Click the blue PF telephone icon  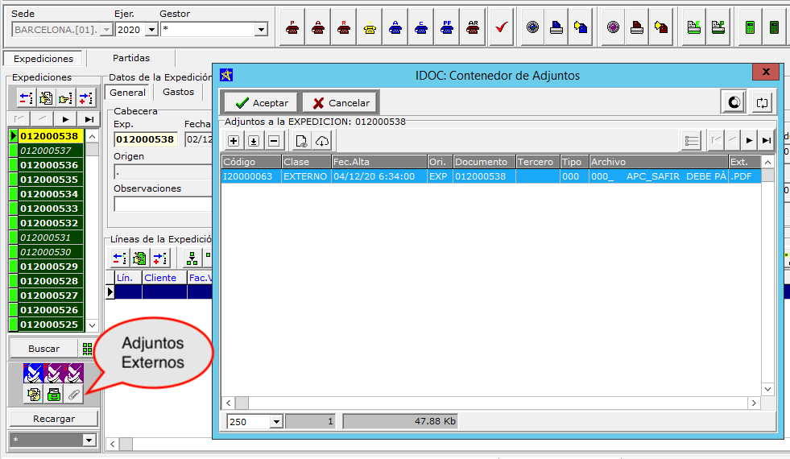447,28
